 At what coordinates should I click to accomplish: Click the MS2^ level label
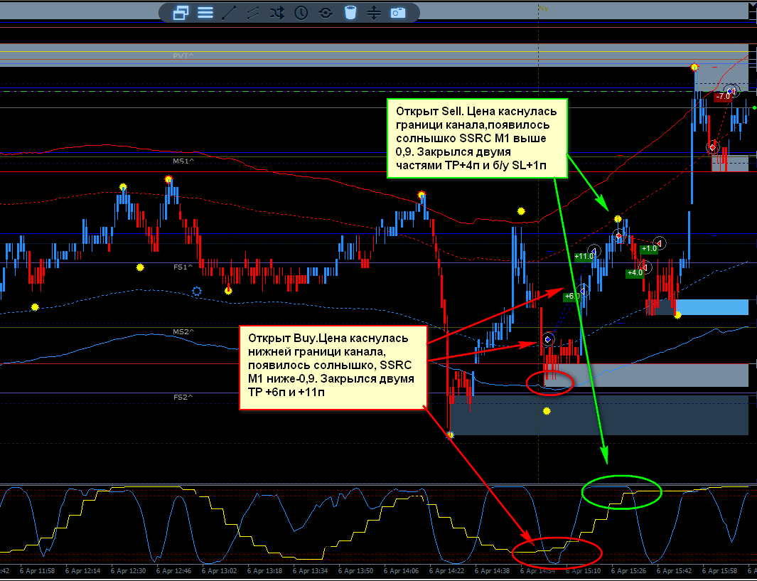click(183, 332)
